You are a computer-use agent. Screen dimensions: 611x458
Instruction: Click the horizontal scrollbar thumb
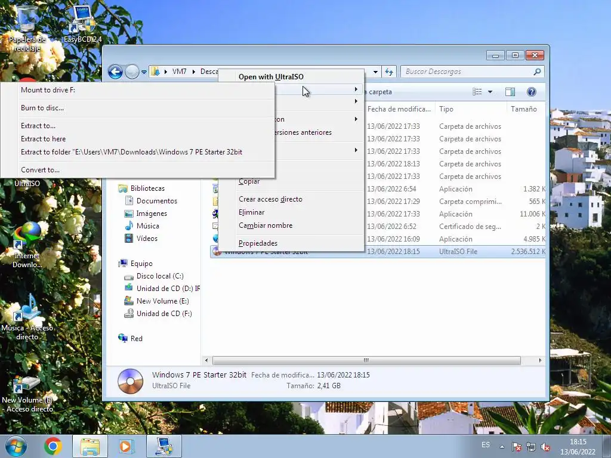pos(366,360)
